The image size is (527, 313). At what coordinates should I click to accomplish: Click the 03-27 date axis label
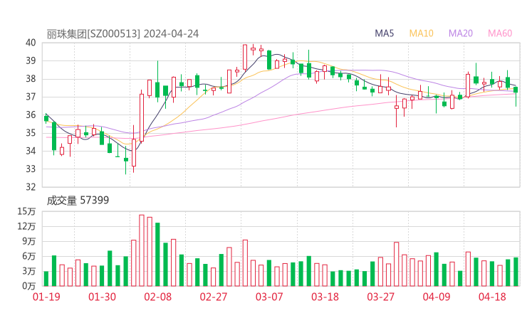(x=381, y=297)
